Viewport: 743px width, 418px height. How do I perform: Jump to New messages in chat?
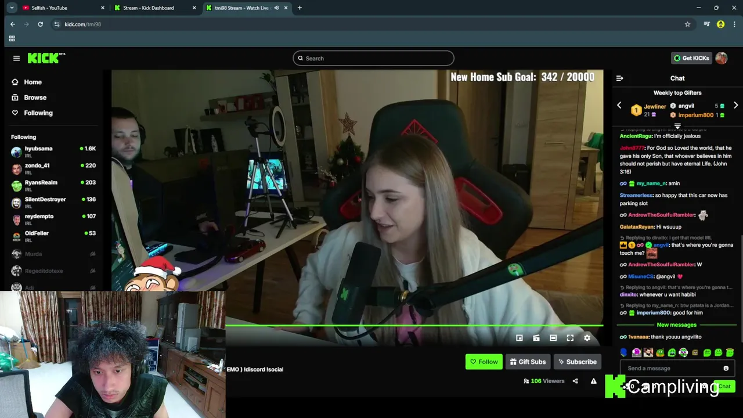click(x=676, y=325)
